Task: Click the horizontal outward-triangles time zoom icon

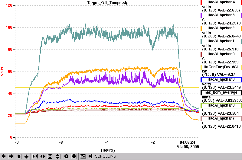Action: [x=43, y=156]
